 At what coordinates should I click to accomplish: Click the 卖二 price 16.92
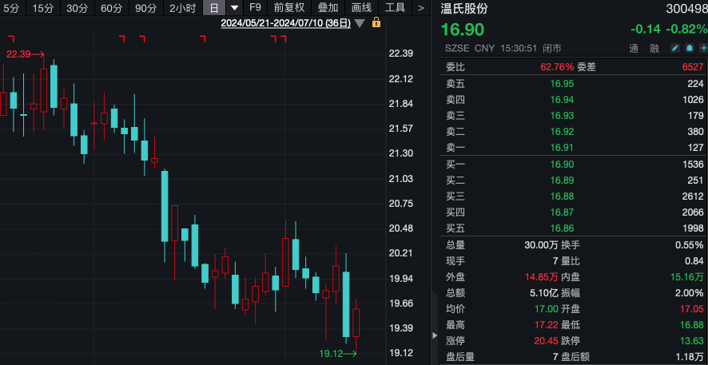[x=562, y=132]
